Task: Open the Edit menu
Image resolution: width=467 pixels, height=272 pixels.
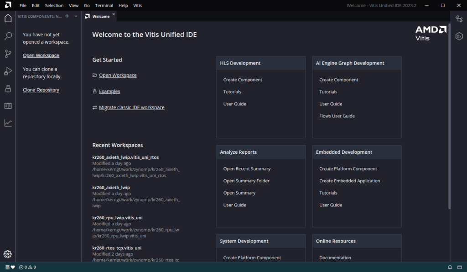Action: point(36,5)
